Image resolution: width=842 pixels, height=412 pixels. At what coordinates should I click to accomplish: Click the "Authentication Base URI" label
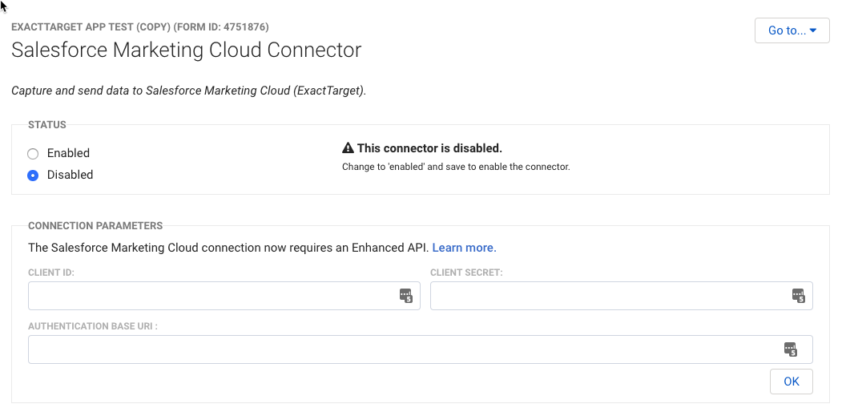click(x=92, y=326)
